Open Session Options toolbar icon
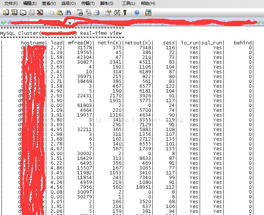 click(108, 13)
